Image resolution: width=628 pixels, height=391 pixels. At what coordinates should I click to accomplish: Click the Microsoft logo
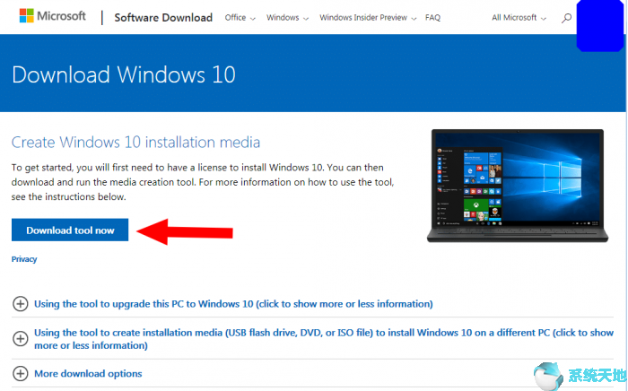pos(52,16)
